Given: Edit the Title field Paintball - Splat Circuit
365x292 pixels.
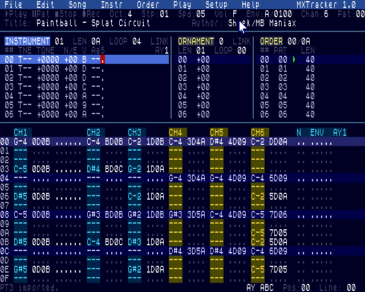Looking at the screenshot, I should tap(93, 23).
